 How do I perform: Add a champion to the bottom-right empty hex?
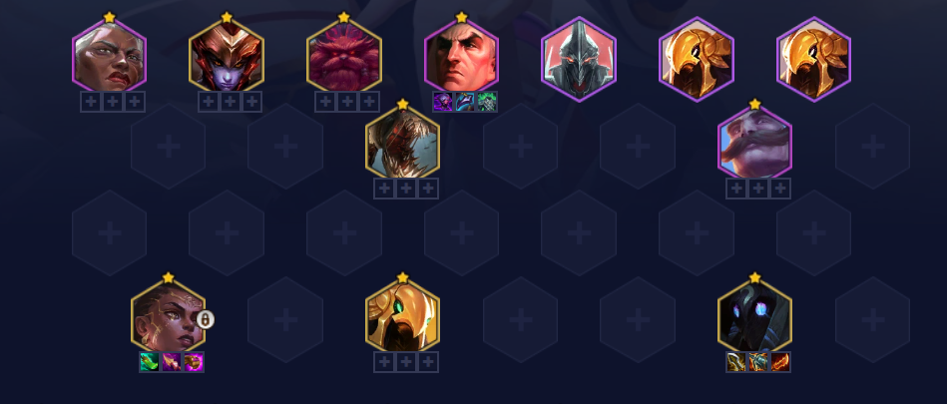point(873,319)
